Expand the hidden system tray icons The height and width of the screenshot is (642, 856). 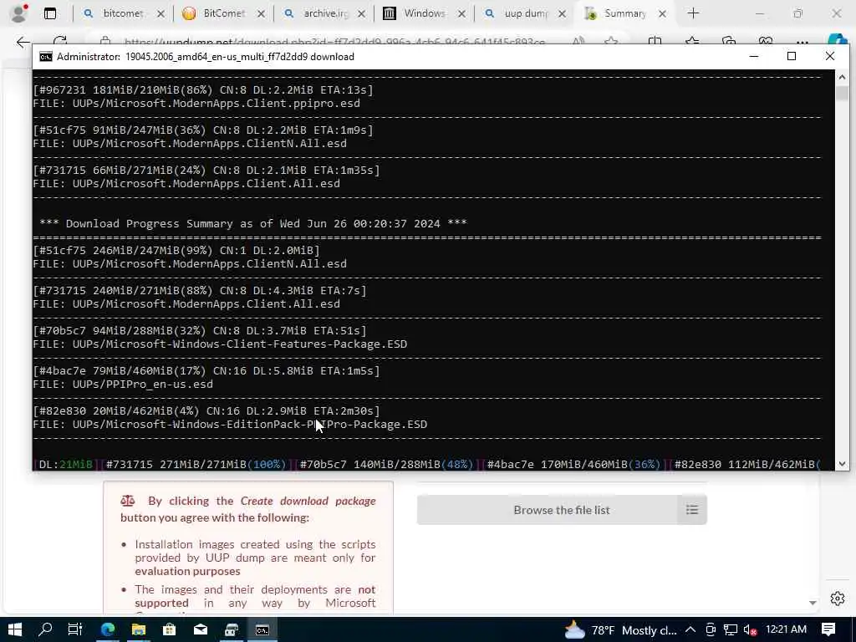(x=690, y=630)
